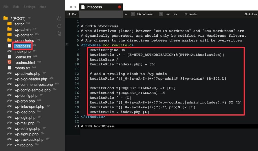
Task: Open the dropdown left of 'this document'
Action: tap(133, 14)
